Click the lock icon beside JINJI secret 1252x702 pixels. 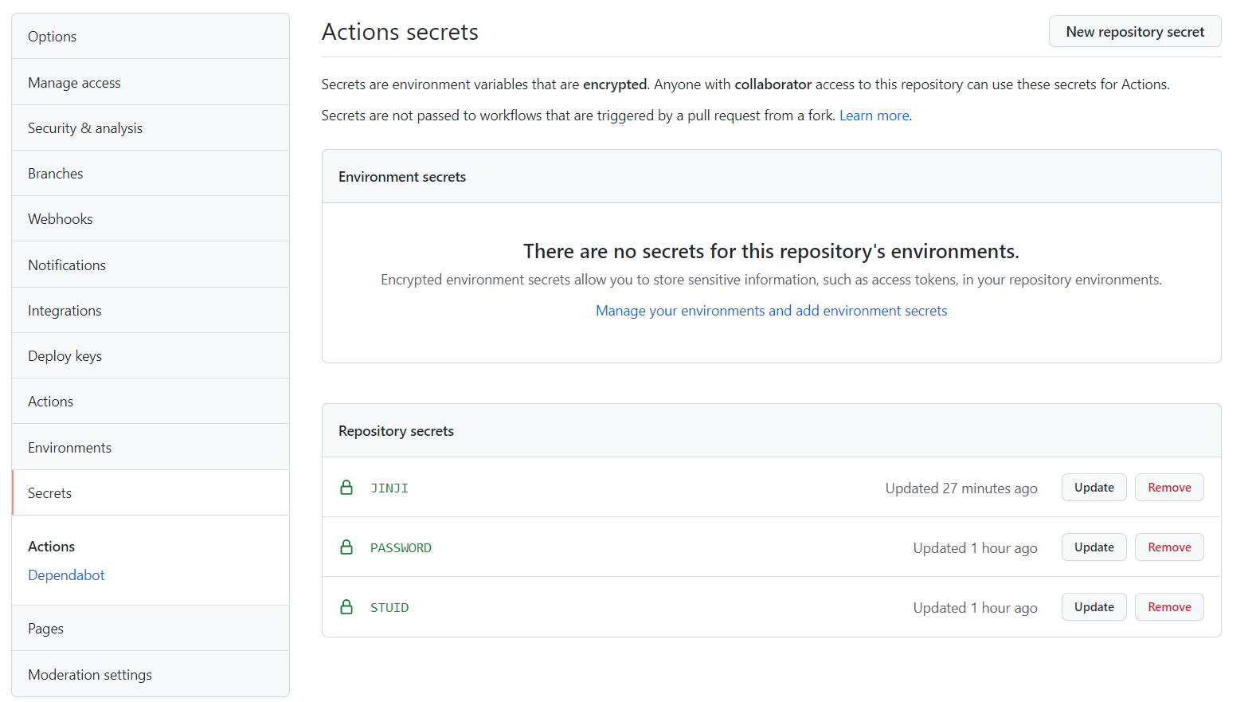point(346,488)
